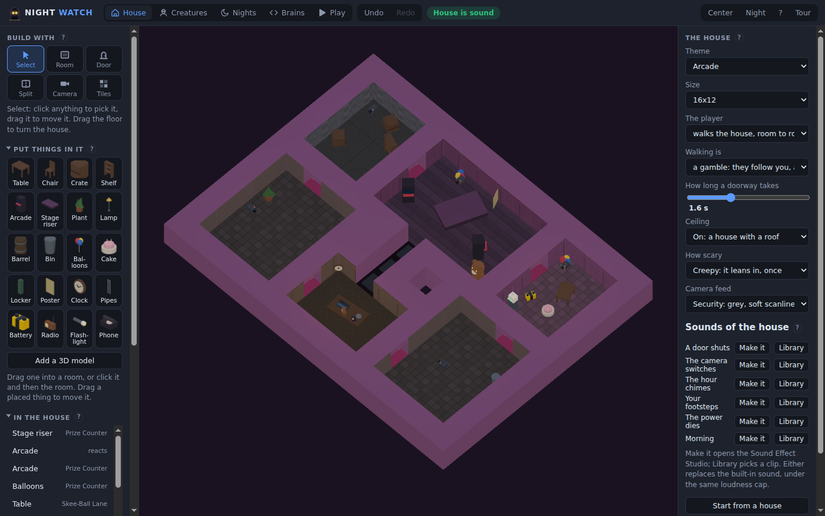The height and width of the screenshot is (516, 825).
Task: Open the How scary dropdown
Action: pyautogui.click(x=747, y=271)
